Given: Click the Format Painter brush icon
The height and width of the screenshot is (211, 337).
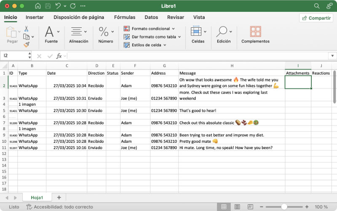Looking at the screenshot, I should [27, 45].
